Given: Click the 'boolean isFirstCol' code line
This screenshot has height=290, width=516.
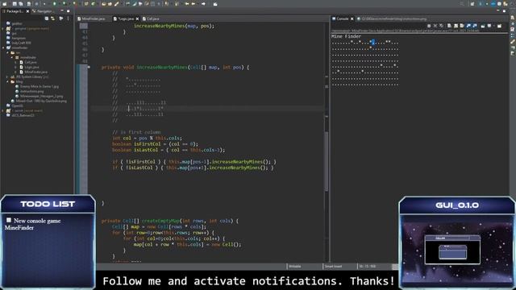Looking at the screenshot, I should click(x=155, y=144).
